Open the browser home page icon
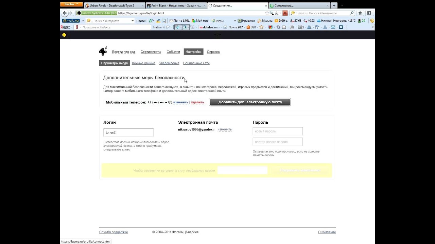The width and height of the screenshot is (435, 244). [360, 13]
